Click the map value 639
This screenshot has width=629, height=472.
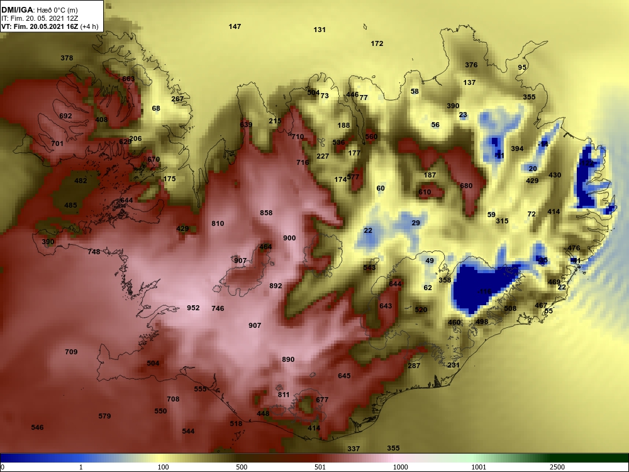click(x=245, y=125)
